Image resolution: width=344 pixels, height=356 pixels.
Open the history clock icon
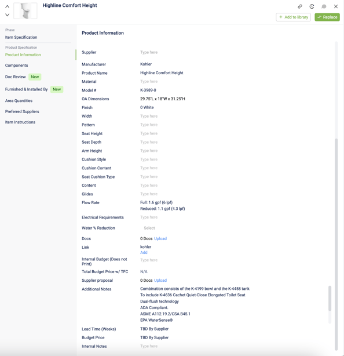click(x=312, y=6)
